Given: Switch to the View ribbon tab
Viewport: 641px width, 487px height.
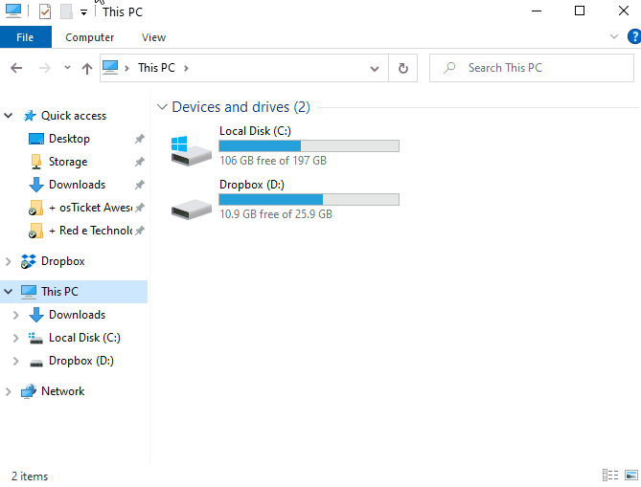Looking at the screenshot, I should [153, 37].
